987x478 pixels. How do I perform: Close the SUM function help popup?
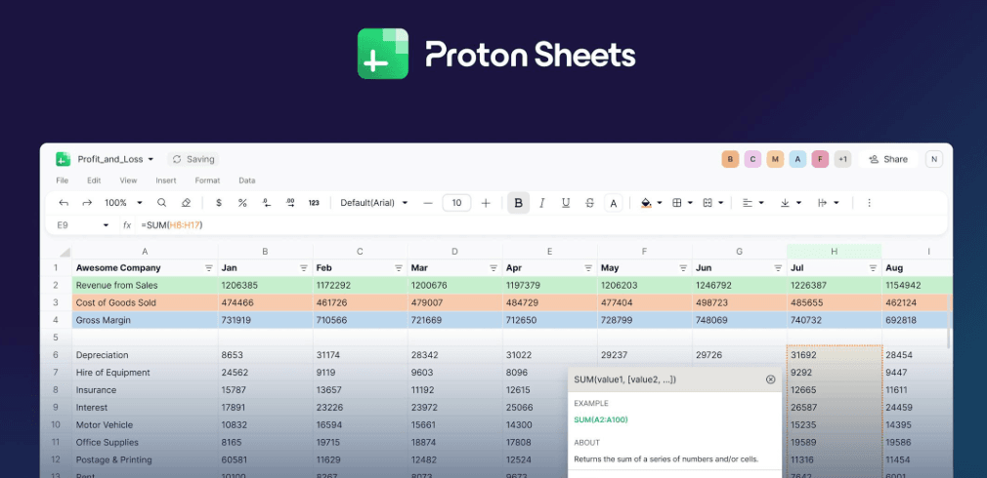coord(770,379)
